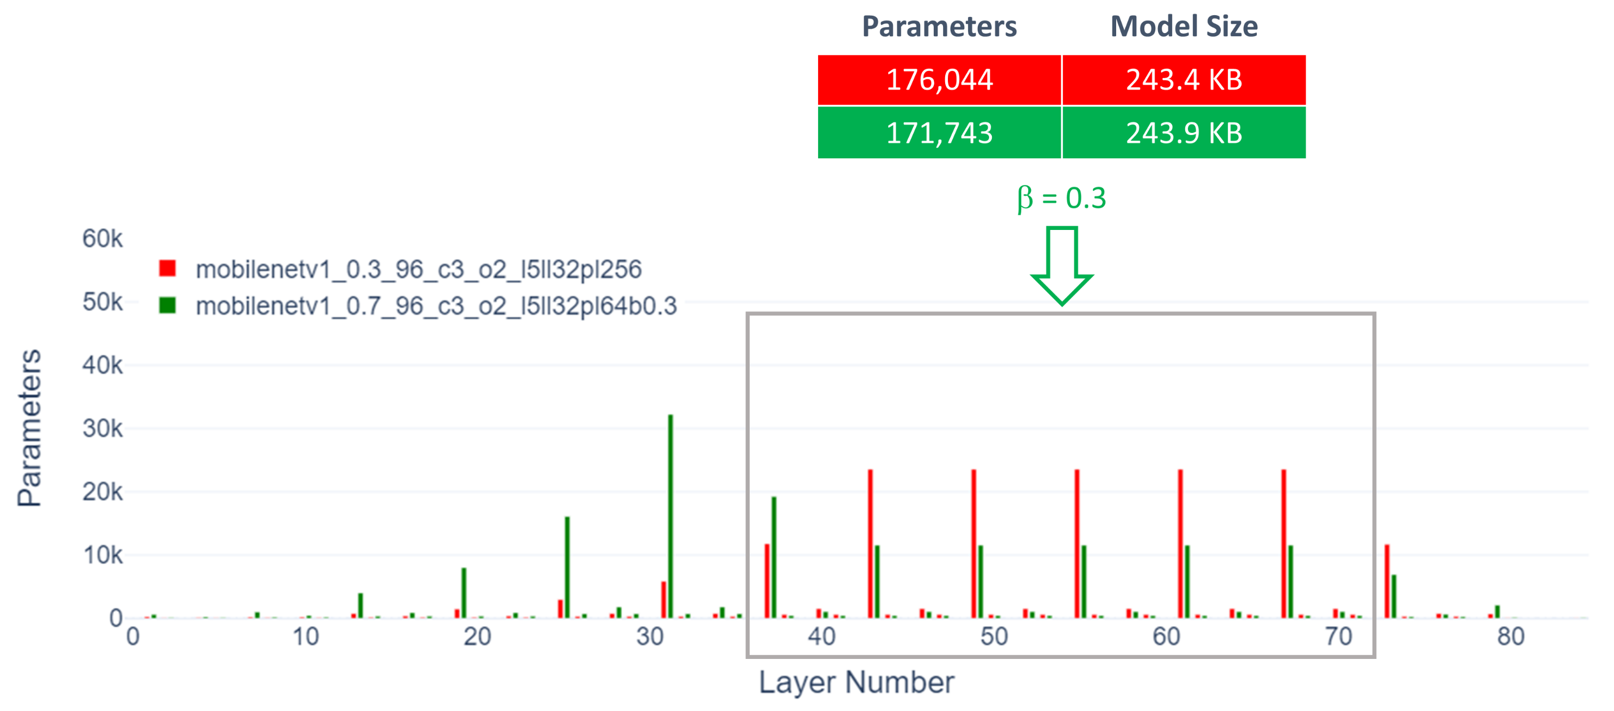Select the 243.4 KB model size cell
1614x711 pixels.
(x=1183, y=80)
